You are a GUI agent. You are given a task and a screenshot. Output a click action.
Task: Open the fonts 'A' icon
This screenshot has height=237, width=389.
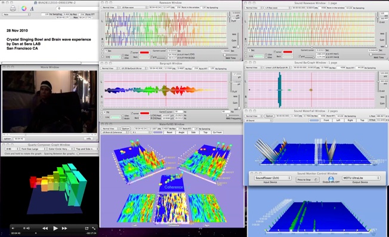pyautogui.click(x=32, y=9)
